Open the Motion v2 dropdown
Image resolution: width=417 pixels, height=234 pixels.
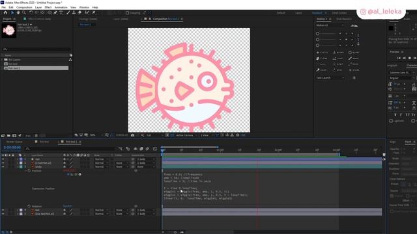[x=330, y=25]
